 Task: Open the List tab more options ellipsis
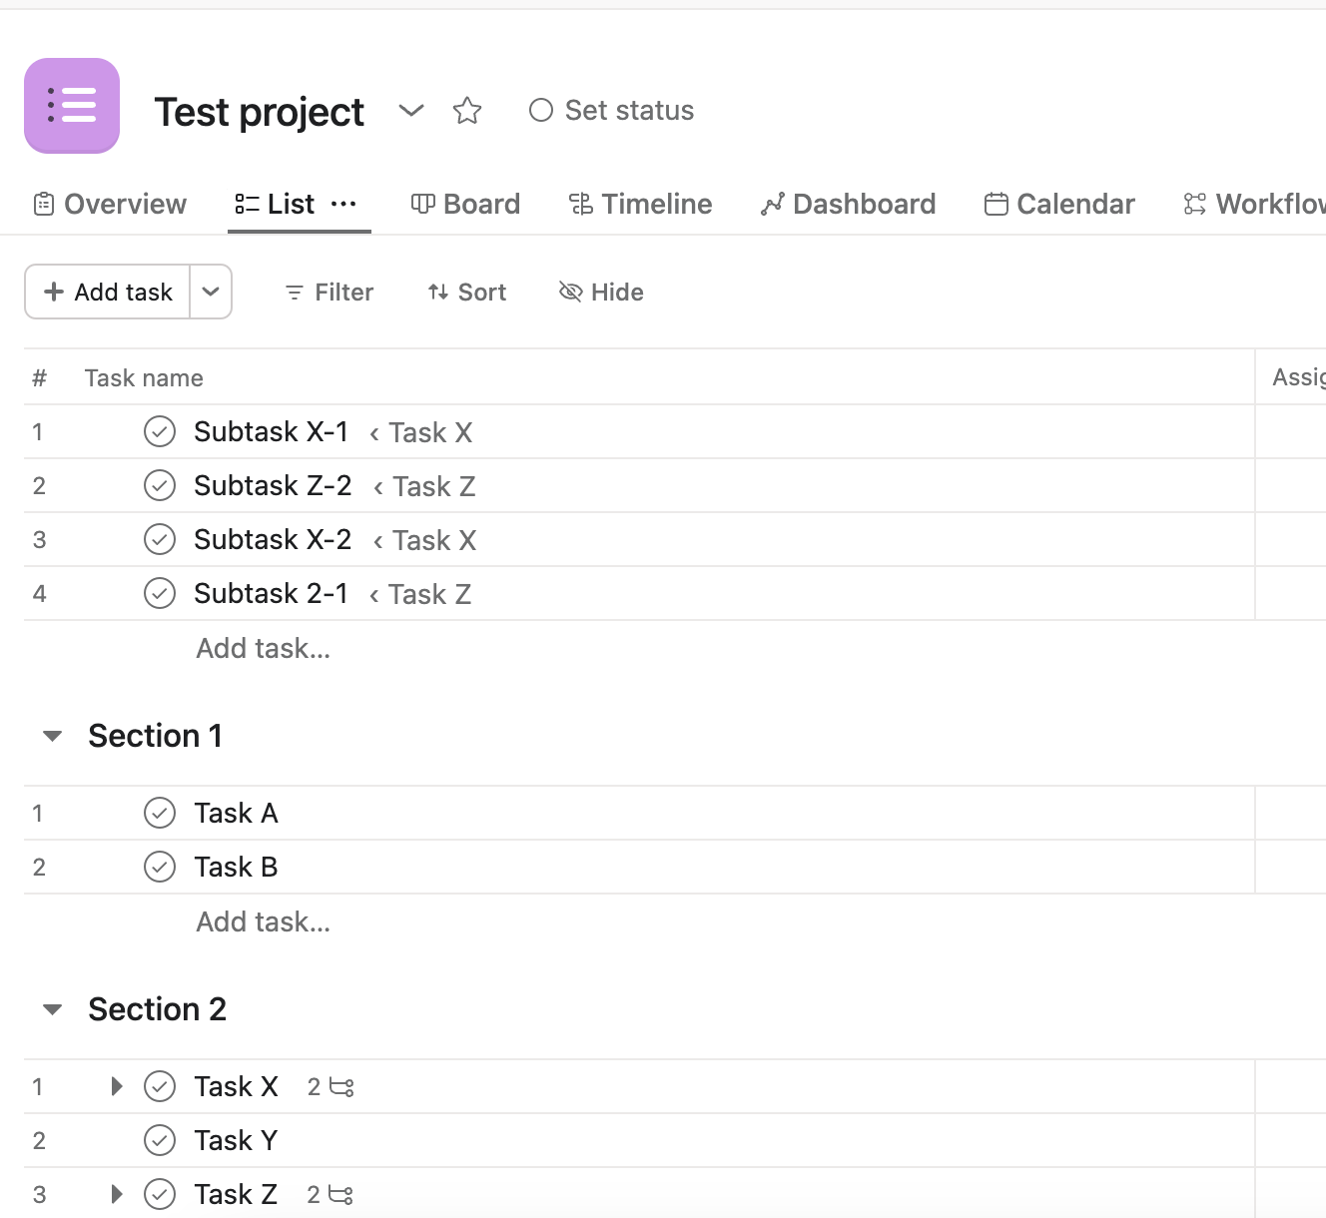[x=343, y=204]
